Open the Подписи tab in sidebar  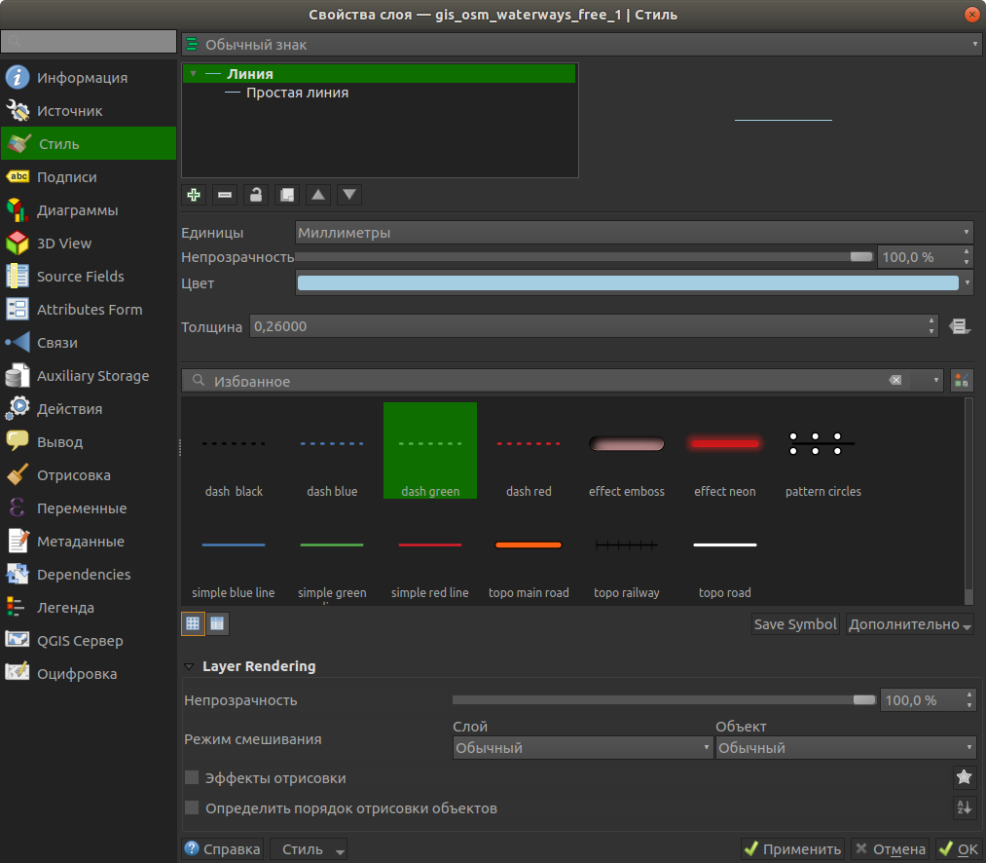coord(66,177)
